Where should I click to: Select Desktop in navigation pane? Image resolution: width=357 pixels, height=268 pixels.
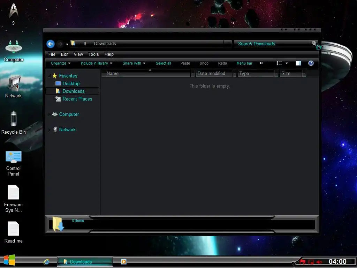pyautogui.click(x=71, y=84)
